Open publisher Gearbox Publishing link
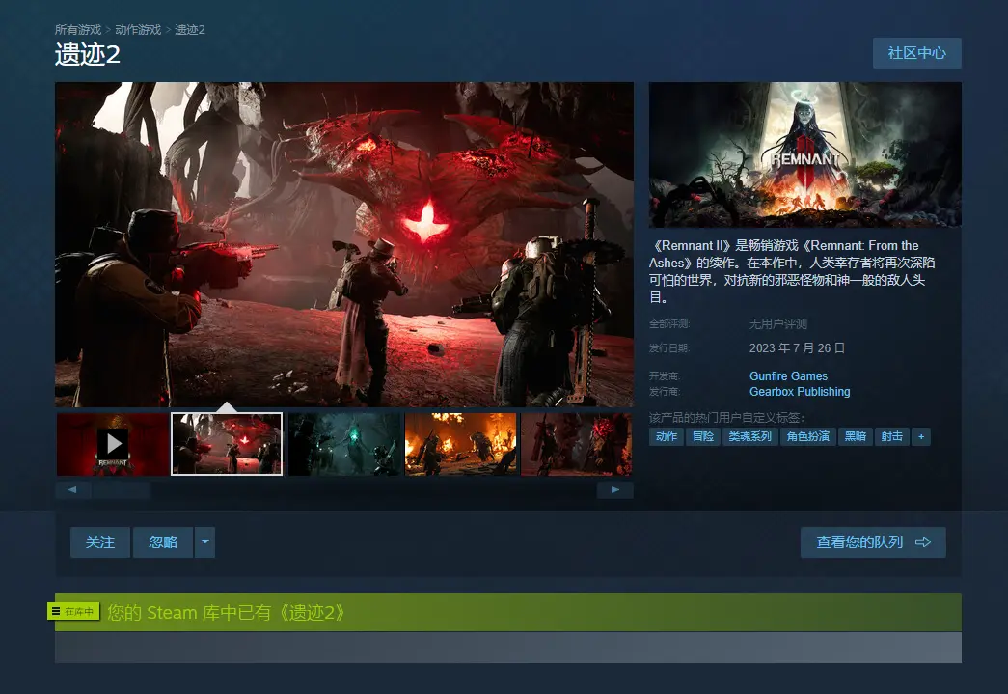This screenshot has width=1008, height=694. coord(800,392)
